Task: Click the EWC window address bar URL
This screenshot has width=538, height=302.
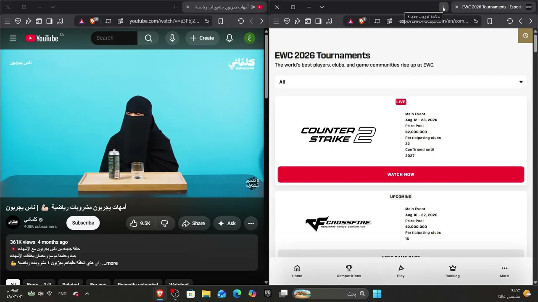Action: 433,21
